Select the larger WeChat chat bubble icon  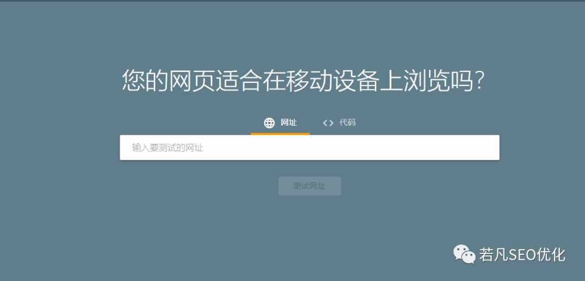pos(461,252)
